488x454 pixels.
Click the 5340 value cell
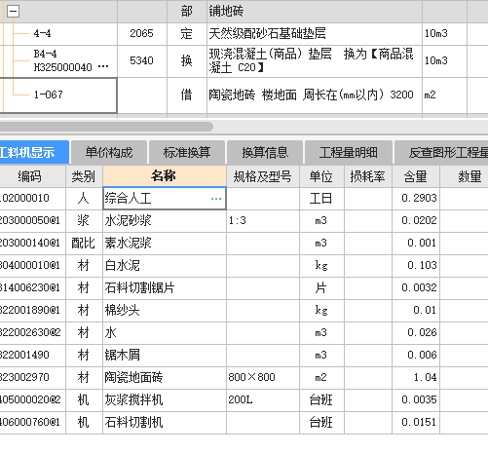pos(142,61)
